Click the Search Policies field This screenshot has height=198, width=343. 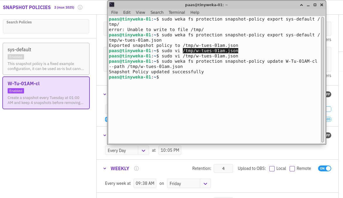coord(46,26)
